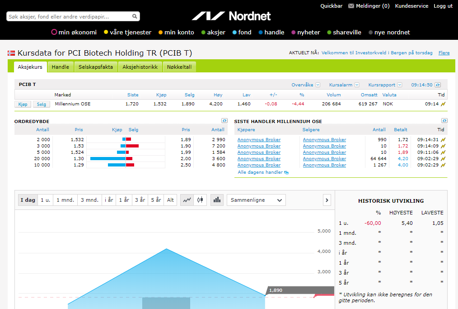
Task: Select the 1 år chart period
Action: 124,200
